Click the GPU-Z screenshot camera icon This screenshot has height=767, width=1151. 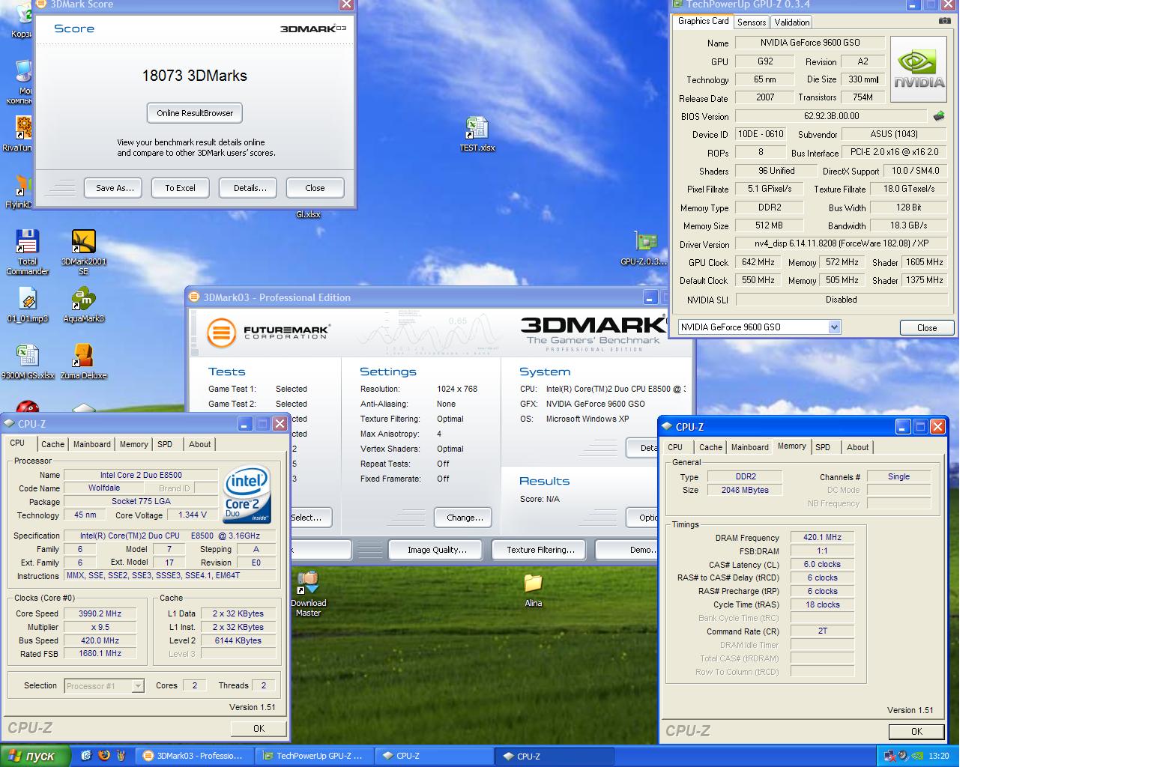(944, 21)
